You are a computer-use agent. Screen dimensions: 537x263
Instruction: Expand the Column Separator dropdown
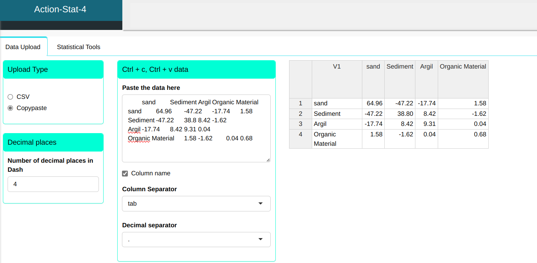[196, 203]
